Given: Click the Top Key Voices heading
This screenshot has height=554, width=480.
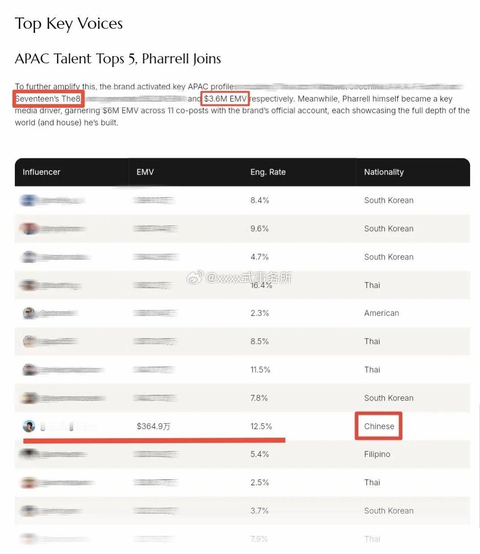Looking at the screenshot, I should (69, 24).
